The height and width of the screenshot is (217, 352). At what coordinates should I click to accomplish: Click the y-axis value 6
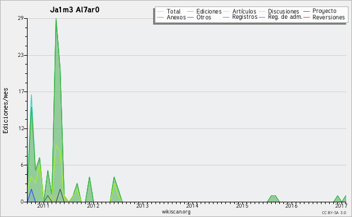(22, 165)
